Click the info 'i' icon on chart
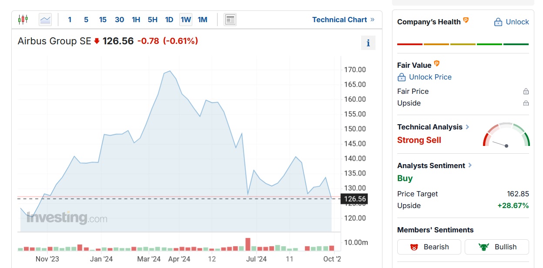This screenshot has height=268, width=543. click(368, 43)
